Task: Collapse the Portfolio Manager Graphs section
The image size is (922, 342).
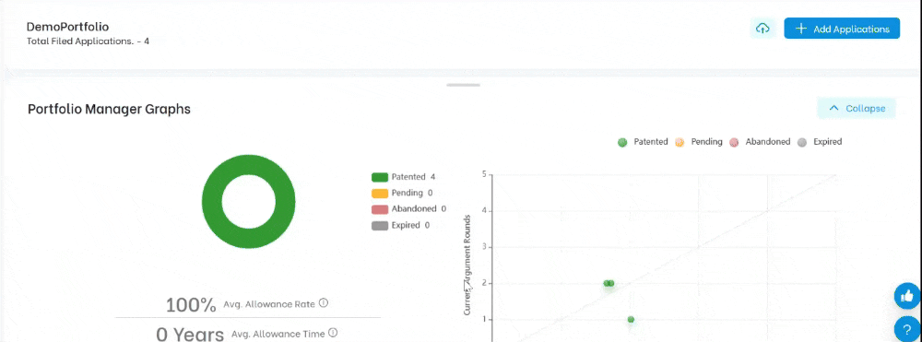Action: 857,108
